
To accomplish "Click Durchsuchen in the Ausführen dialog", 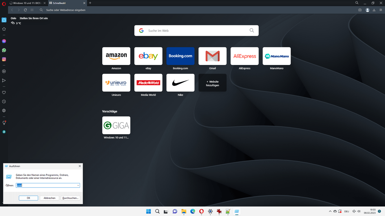I will click(70, 198).
